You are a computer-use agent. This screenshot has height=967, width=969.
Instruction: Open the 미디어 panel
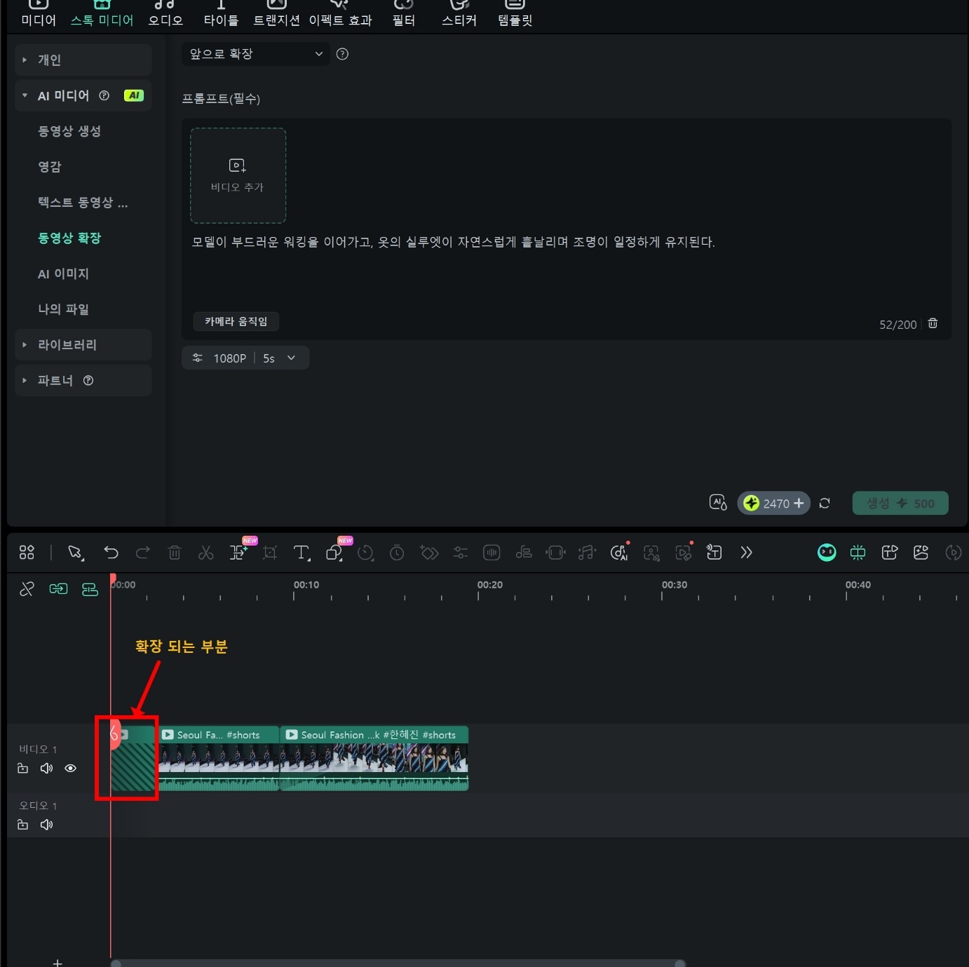coord(38,13)
